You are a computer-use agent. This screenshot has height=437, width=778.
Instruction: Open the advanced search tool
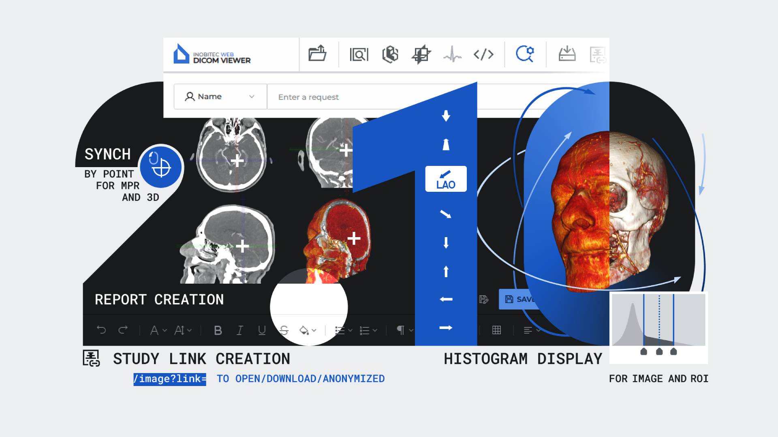point(526,55)
